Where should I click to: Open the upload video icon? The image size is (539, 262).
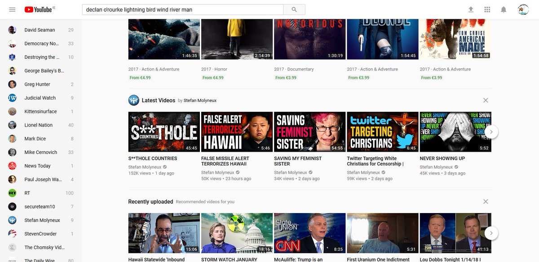(x=471, y=9)
